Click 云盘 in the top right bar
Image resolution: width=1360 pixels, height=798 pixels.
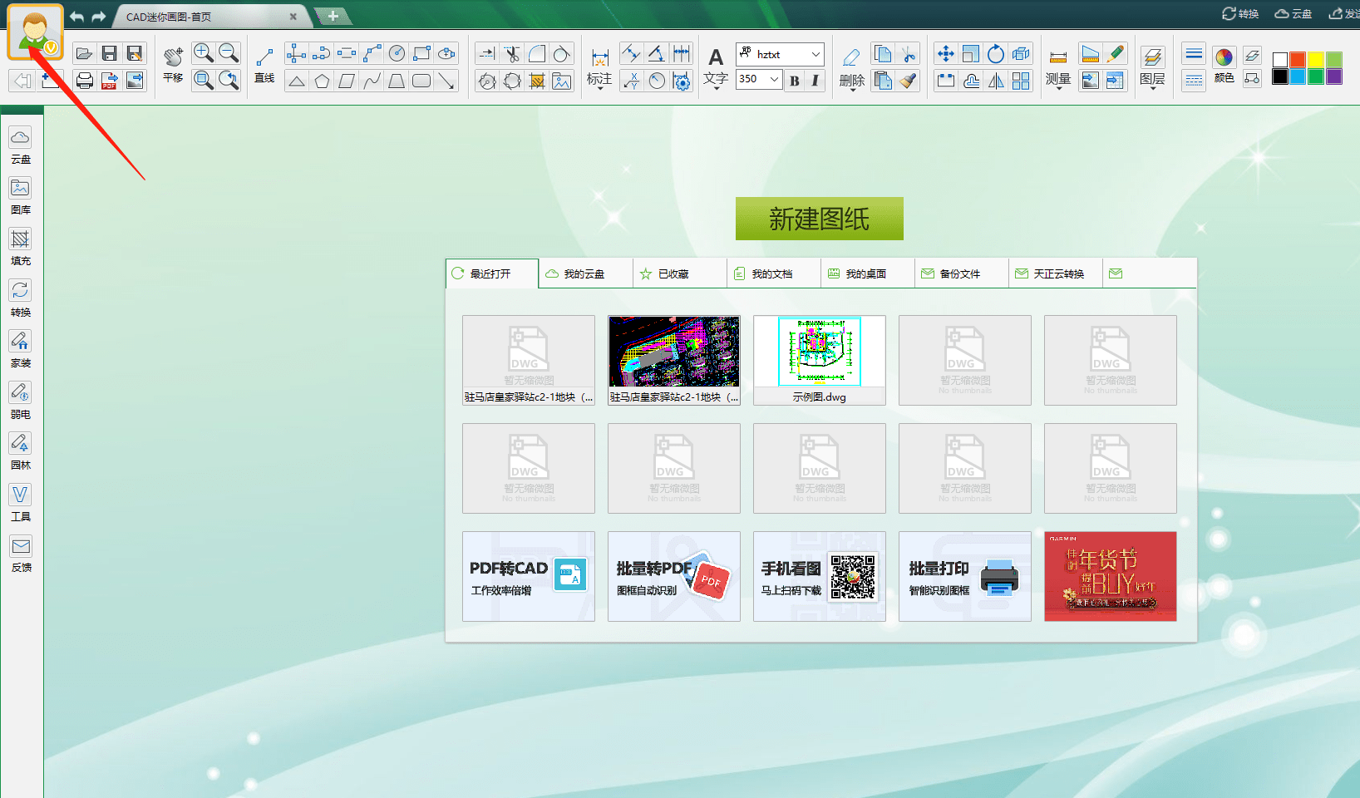1293,13
